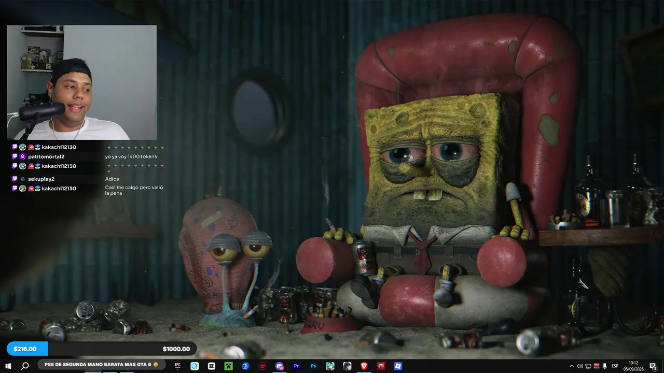Image resolution: width=664 pixels, height=373 pixels.
Task: Open Minecraft from the taskbar
Action: point(228,366)
